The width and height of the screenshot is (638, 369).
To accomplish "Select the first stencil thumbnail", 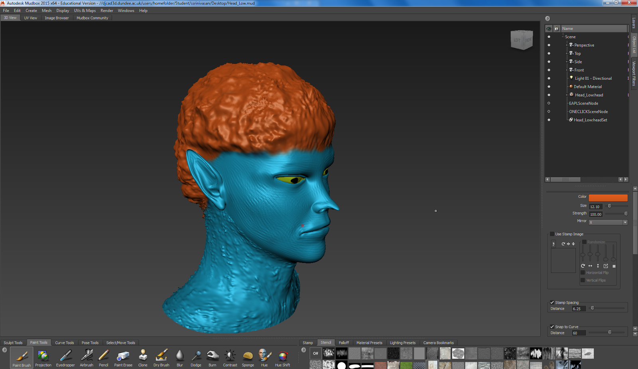I will pos(328,353).
